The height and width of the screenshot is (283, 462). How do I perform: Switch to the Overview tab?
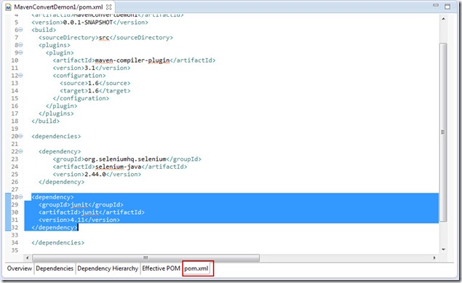point(20,268)
